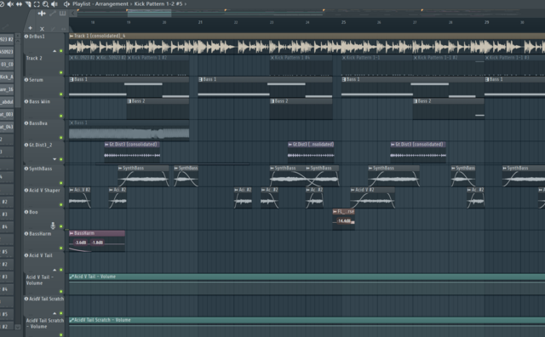Viewport: 545px width, 337px height.
Task: Select the Track 1 (consolidated)_4 audio clip
Action: tap(307, 44)
